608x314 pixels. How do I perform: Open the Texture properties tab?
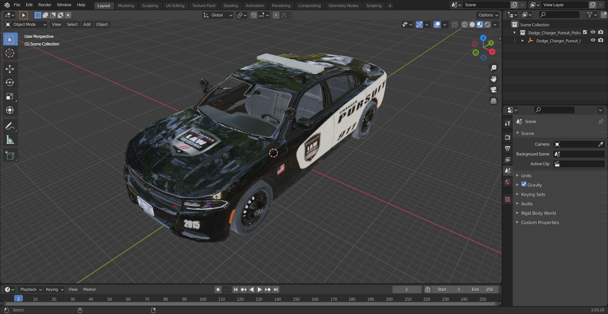click(507, 199)
